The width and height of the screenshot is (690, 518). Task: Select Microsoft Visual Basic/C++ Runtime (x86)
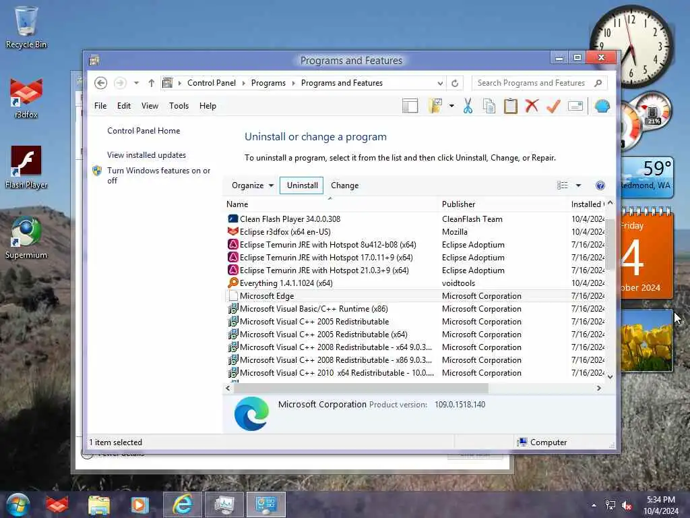[x=415, y=308]
